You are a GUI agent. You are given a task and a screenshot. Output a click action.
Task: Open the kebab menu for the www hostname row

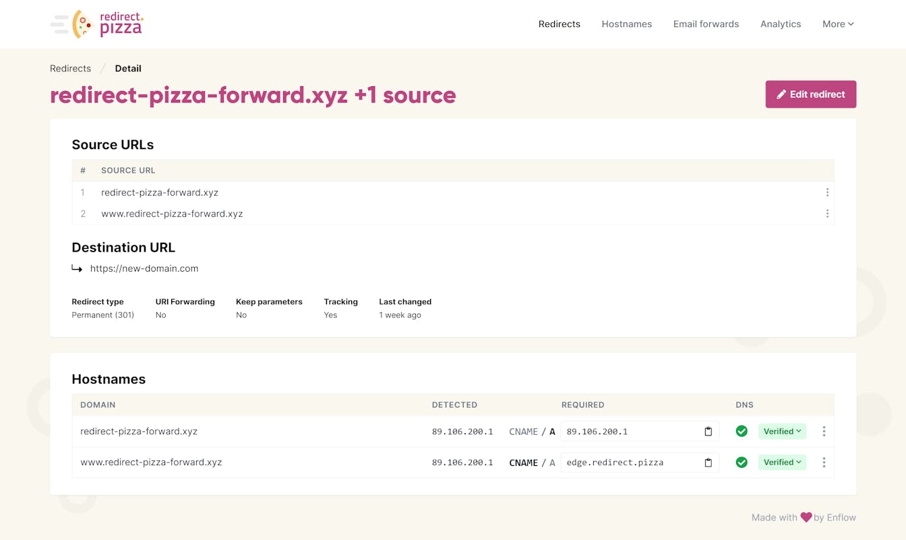pyautogui.click(x=824, y=462)
